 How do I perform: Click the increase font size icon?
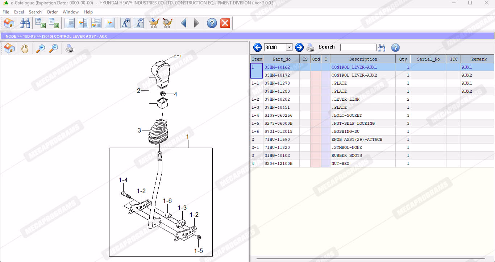tap(125, 24)
